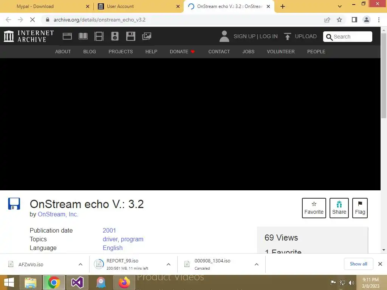This screenshot has height=290, width=387.
Task: Open the tab search chevron
Action: coord(340,7)
